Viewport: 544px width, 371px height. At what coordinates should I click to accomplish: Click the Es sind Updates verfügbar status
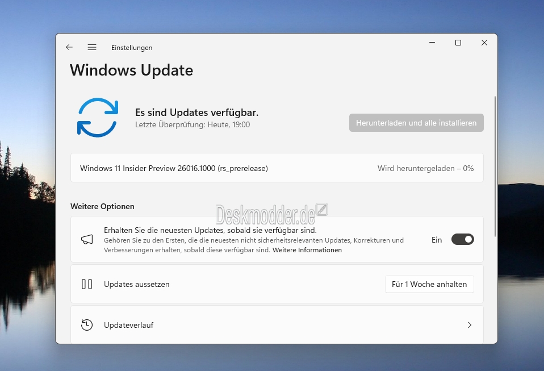pos(196,112)
